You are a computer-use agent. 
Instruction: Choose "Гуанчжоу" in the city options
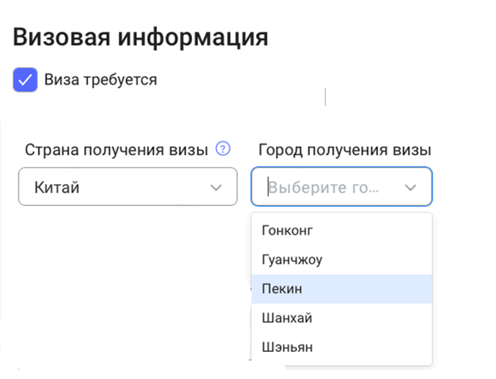292,260
